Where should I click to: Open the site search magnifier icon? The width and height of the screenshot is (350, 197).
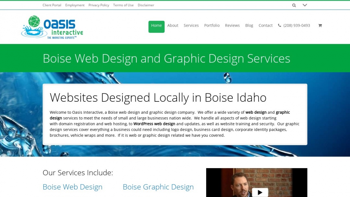(x=294, y=5)
